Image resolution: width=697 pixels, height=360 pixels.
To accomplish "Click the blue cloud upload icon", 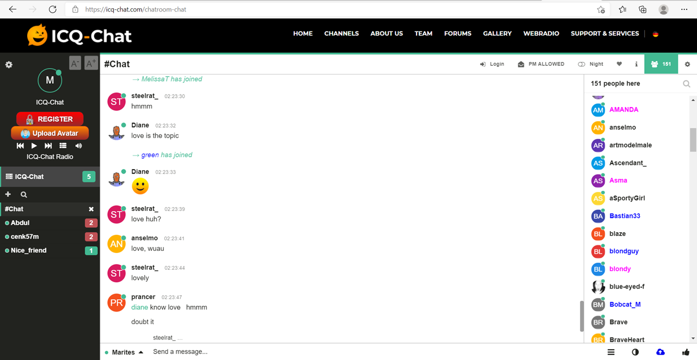I will tap(660, 352).
